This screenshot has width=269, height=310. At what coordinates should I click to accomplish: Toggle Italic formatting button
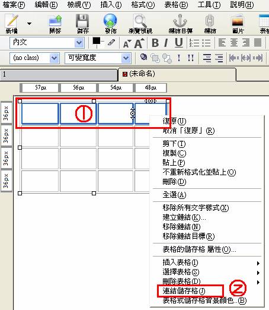166,43
